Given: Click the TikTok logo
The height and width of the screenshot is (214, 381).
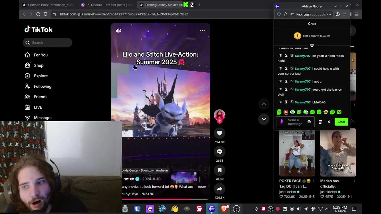Looking at the screenshot, I should (38, 29).
